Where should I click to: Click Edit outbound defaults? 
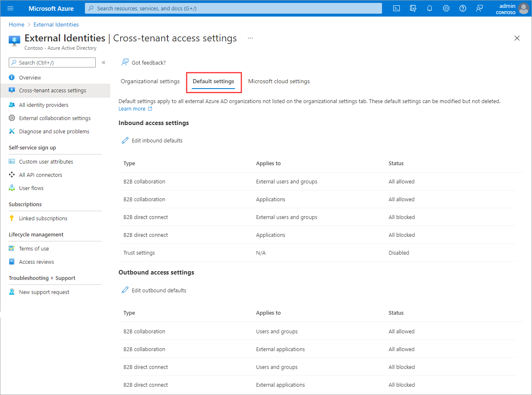point(159,291)
